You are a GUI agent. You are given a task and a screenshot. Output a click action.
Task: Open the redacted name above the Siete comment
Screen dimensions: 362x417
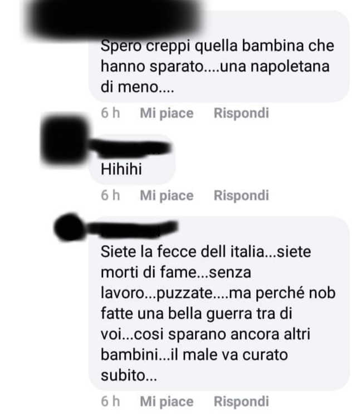click(x=132, y=228)
